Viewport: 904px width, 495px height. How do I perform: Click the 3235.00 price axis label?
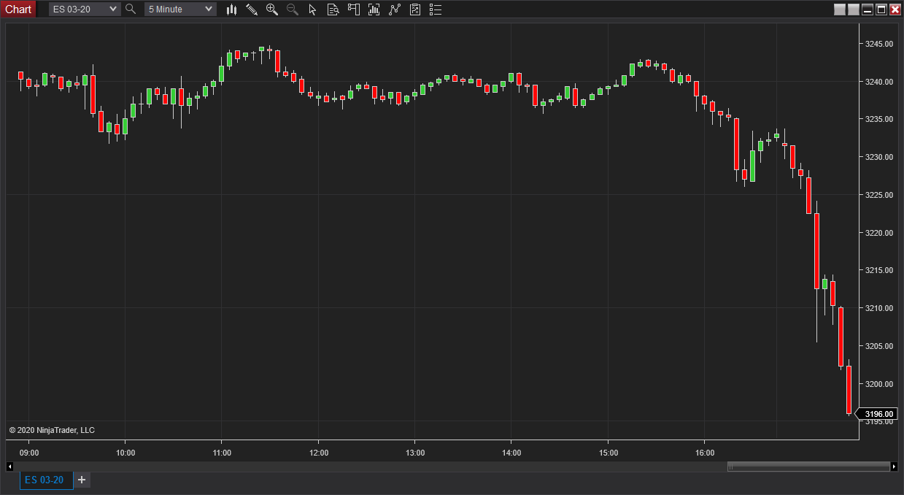[879, 119]
